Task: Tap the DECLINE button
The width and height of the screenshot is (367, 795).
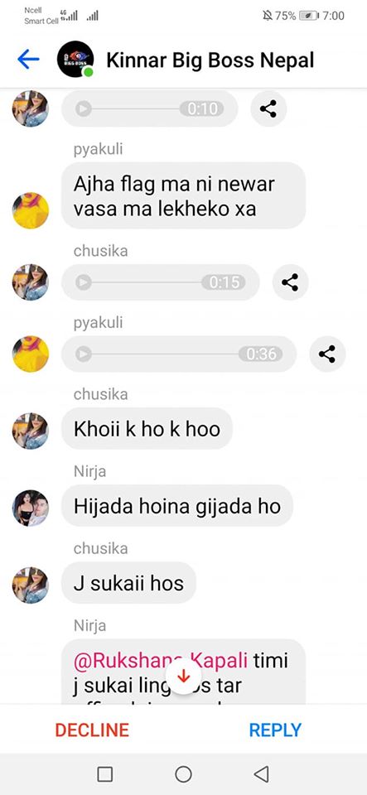Action: tap(92, 730)
